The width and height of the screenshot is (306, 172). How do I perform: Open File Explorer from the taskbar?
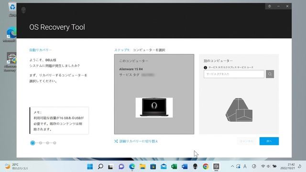[x=142, y=167]
